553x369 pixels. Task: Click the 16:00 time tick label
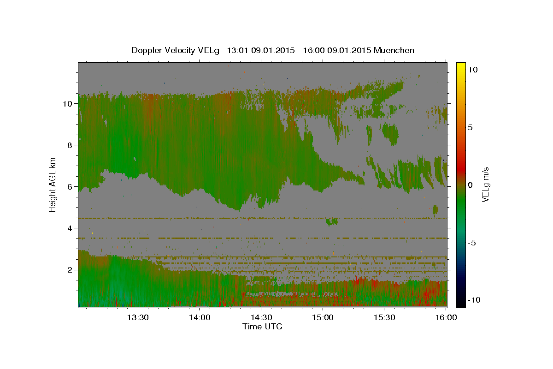click(x=446, y=317)
